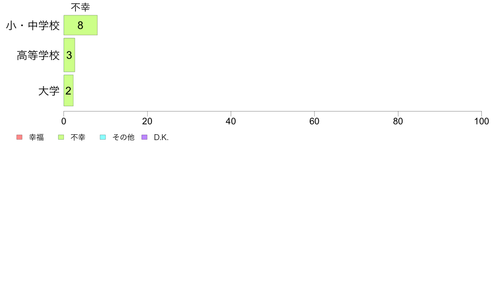The height and width of the screenshot is (305, 493).
Task: Click the 大学 bar showing 2
Action: pos(68,91)
